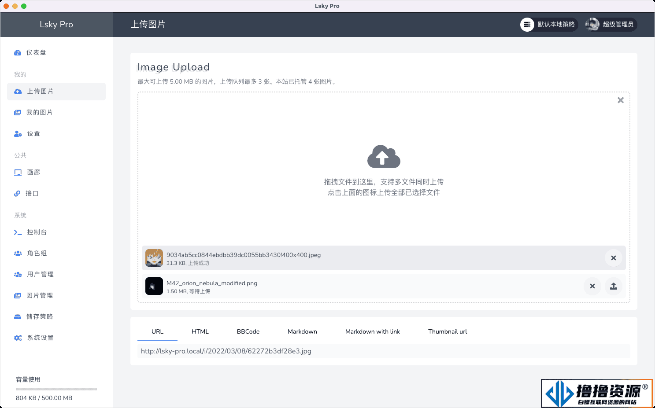Switch to the BBCode tab
Viewport: 655px width, 408px height.
[248, 332]
